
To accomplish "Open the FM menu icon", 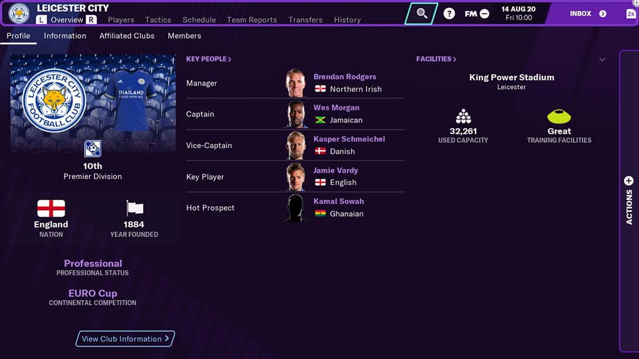I will (477, 14).
